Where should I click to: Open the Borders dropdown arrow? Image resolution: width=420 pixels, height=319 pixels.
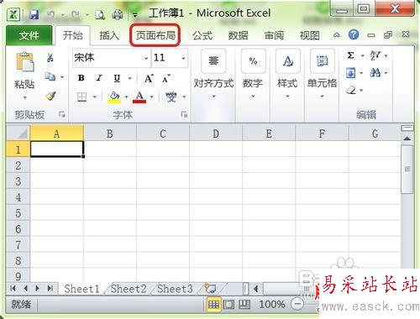[95, 97]
